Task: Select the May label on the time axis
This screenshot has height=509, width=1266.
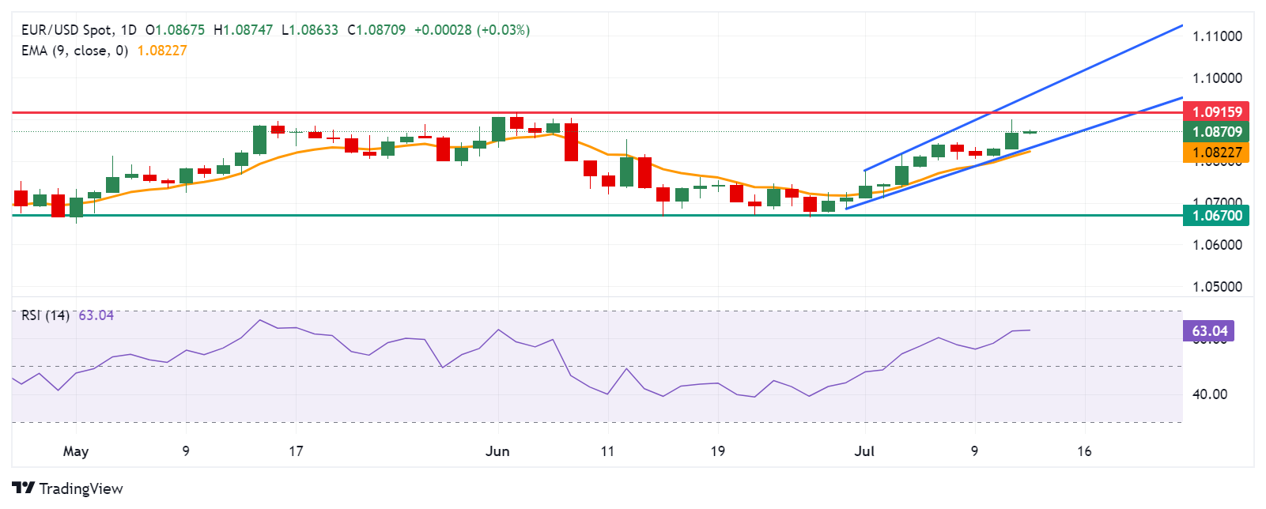Action: click(76, 451)
